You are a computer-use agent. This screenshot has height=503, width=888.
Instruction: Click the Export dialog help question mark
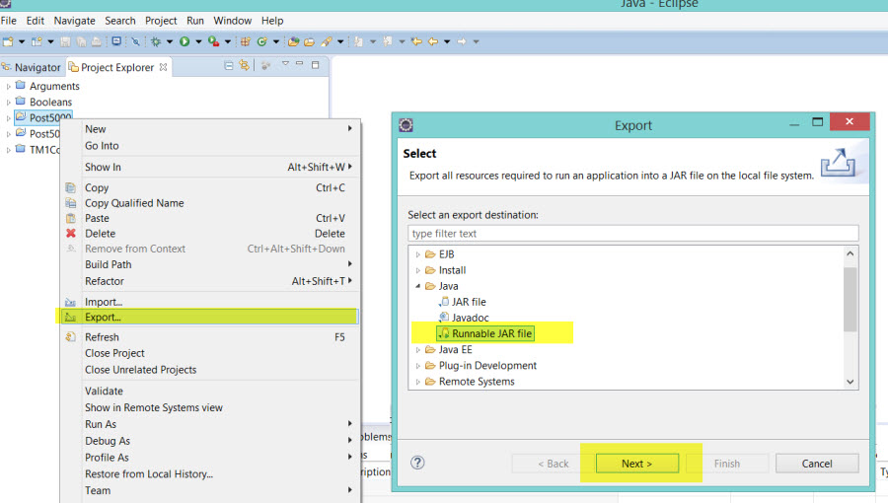pyautogui.click(x=417, y=463)
